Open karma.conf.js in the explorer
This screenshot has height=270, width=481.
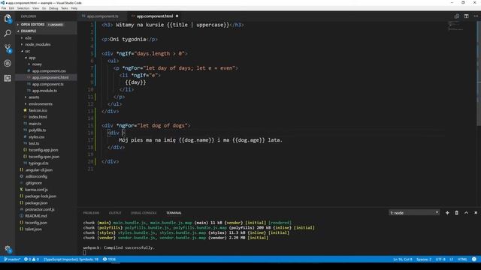36,190
